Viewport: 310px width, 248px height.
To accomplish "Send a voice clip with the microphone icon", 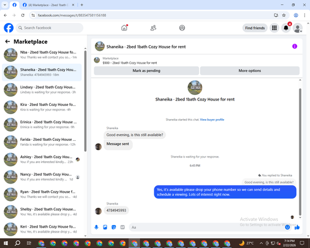I will [x=96, y=228].
